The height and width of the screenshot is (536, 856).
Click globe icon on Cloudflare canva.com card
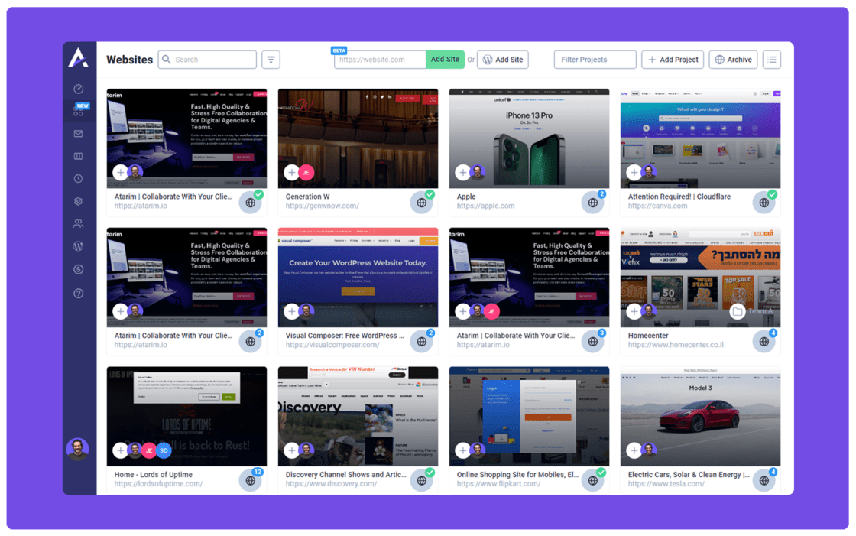tap(764, 203)
